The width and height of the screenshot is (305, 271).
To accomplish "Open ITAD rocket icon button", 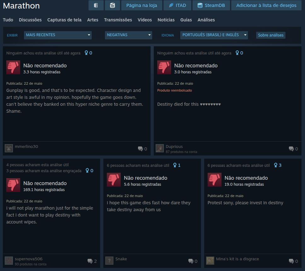I will coord(177,5).
